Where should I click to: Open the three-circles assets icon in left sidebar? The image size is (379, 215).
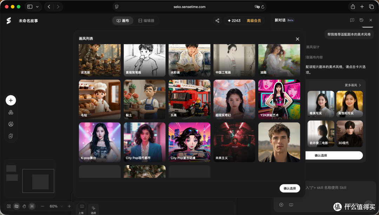pos(11,112)
